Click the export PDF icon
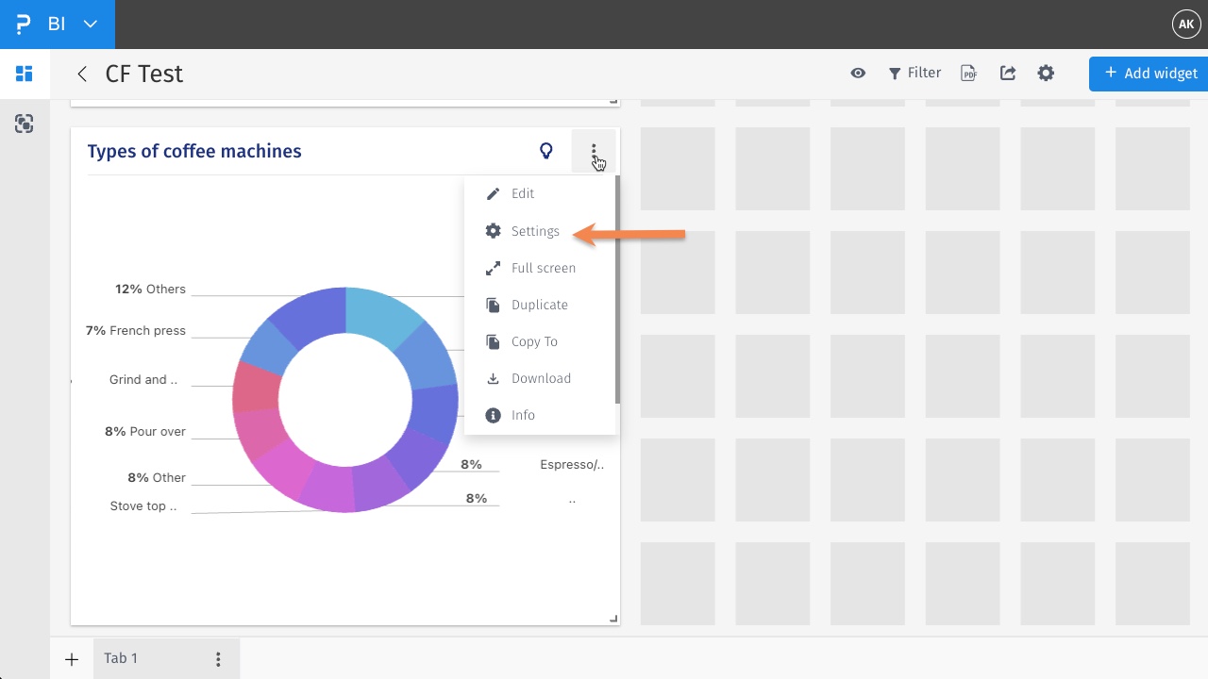1208x679 pixels. click(968, 74)
